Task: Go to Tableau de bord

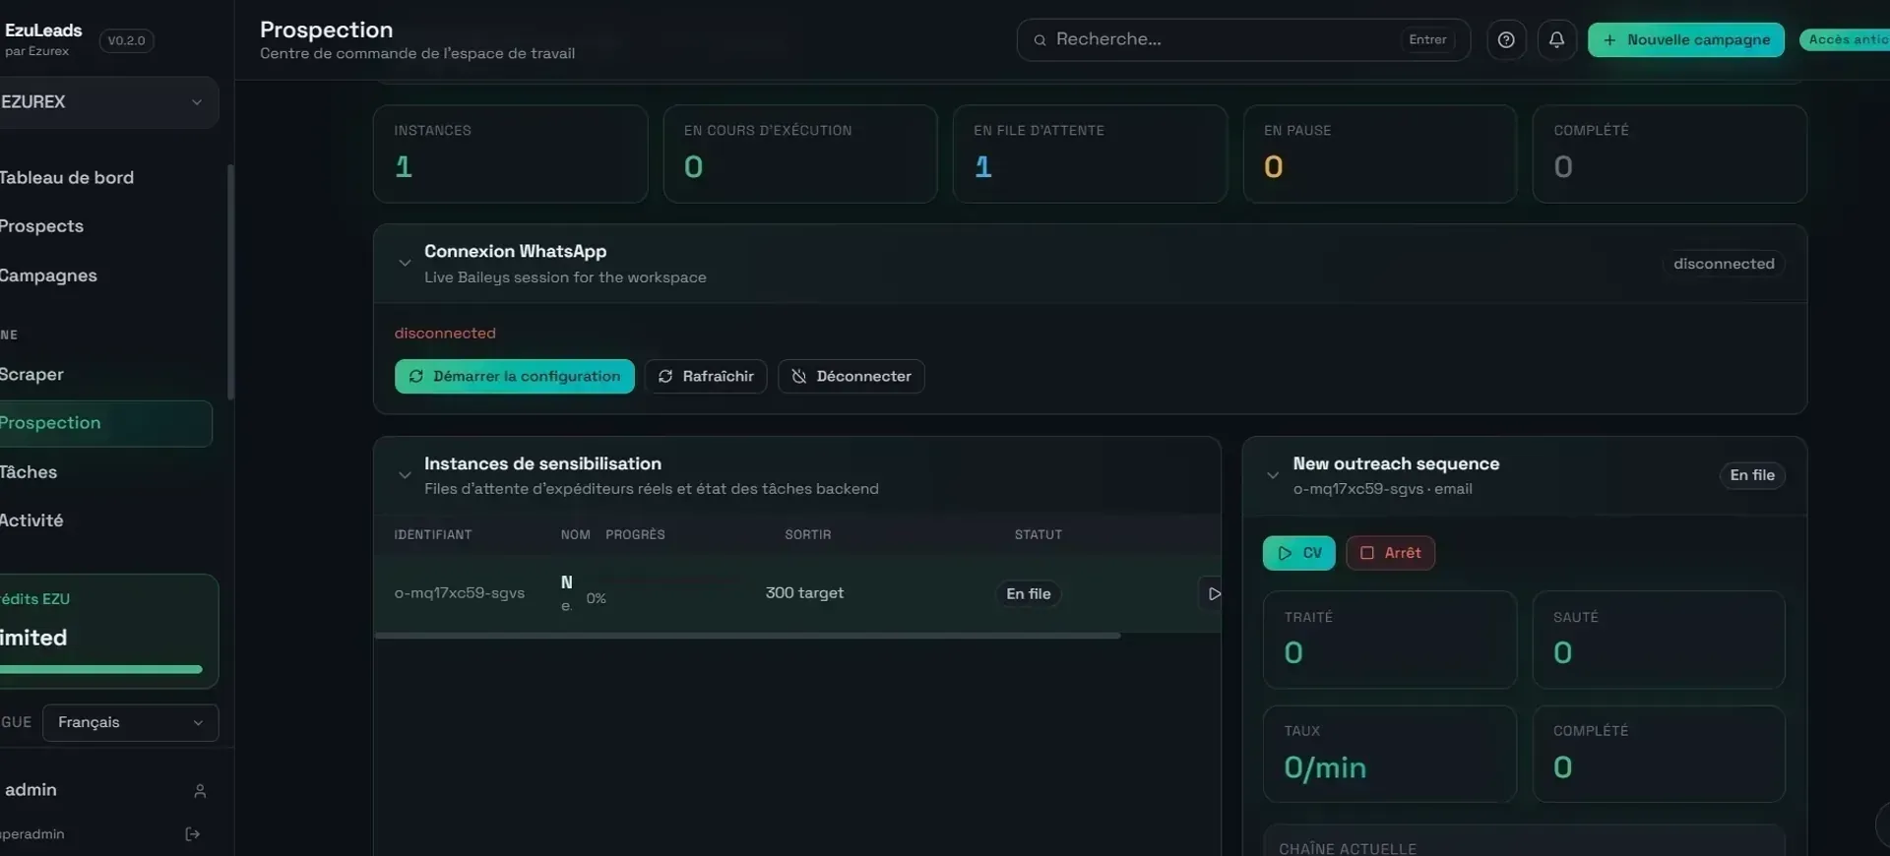Action: tap(67, 178)
